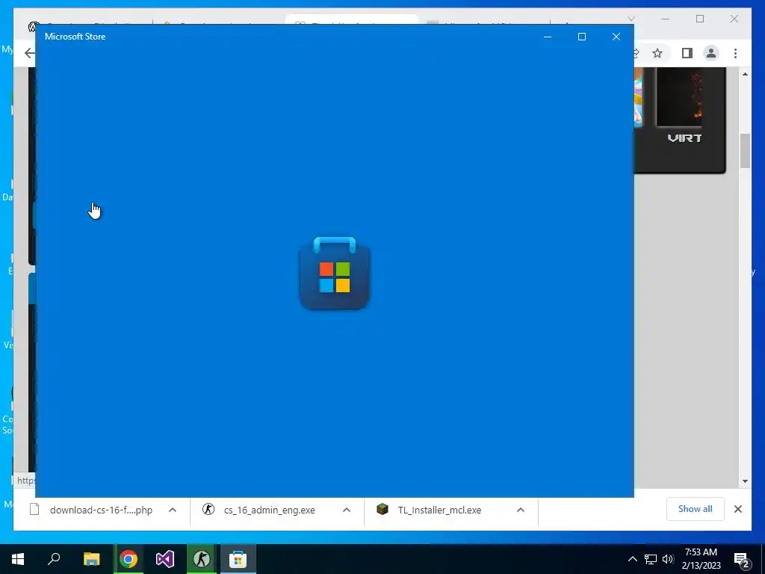Open notification center icon
This screenshot has height=574, width=765.
[x=742, y=560]
